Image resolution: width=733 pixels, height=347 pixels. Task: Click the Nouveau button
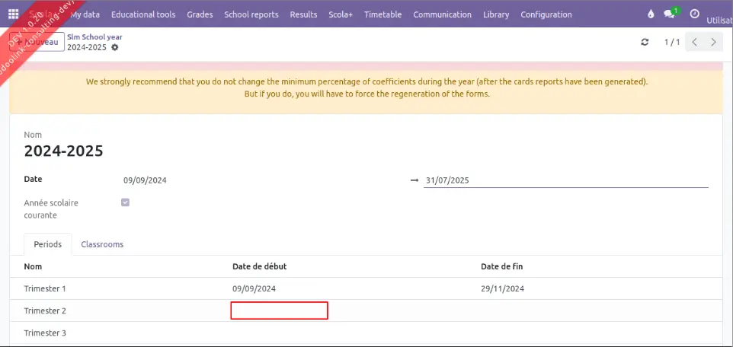coord(44,42)
